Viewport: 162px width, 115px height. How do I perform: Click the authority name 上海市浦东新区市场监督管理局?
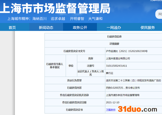(123, 95)
